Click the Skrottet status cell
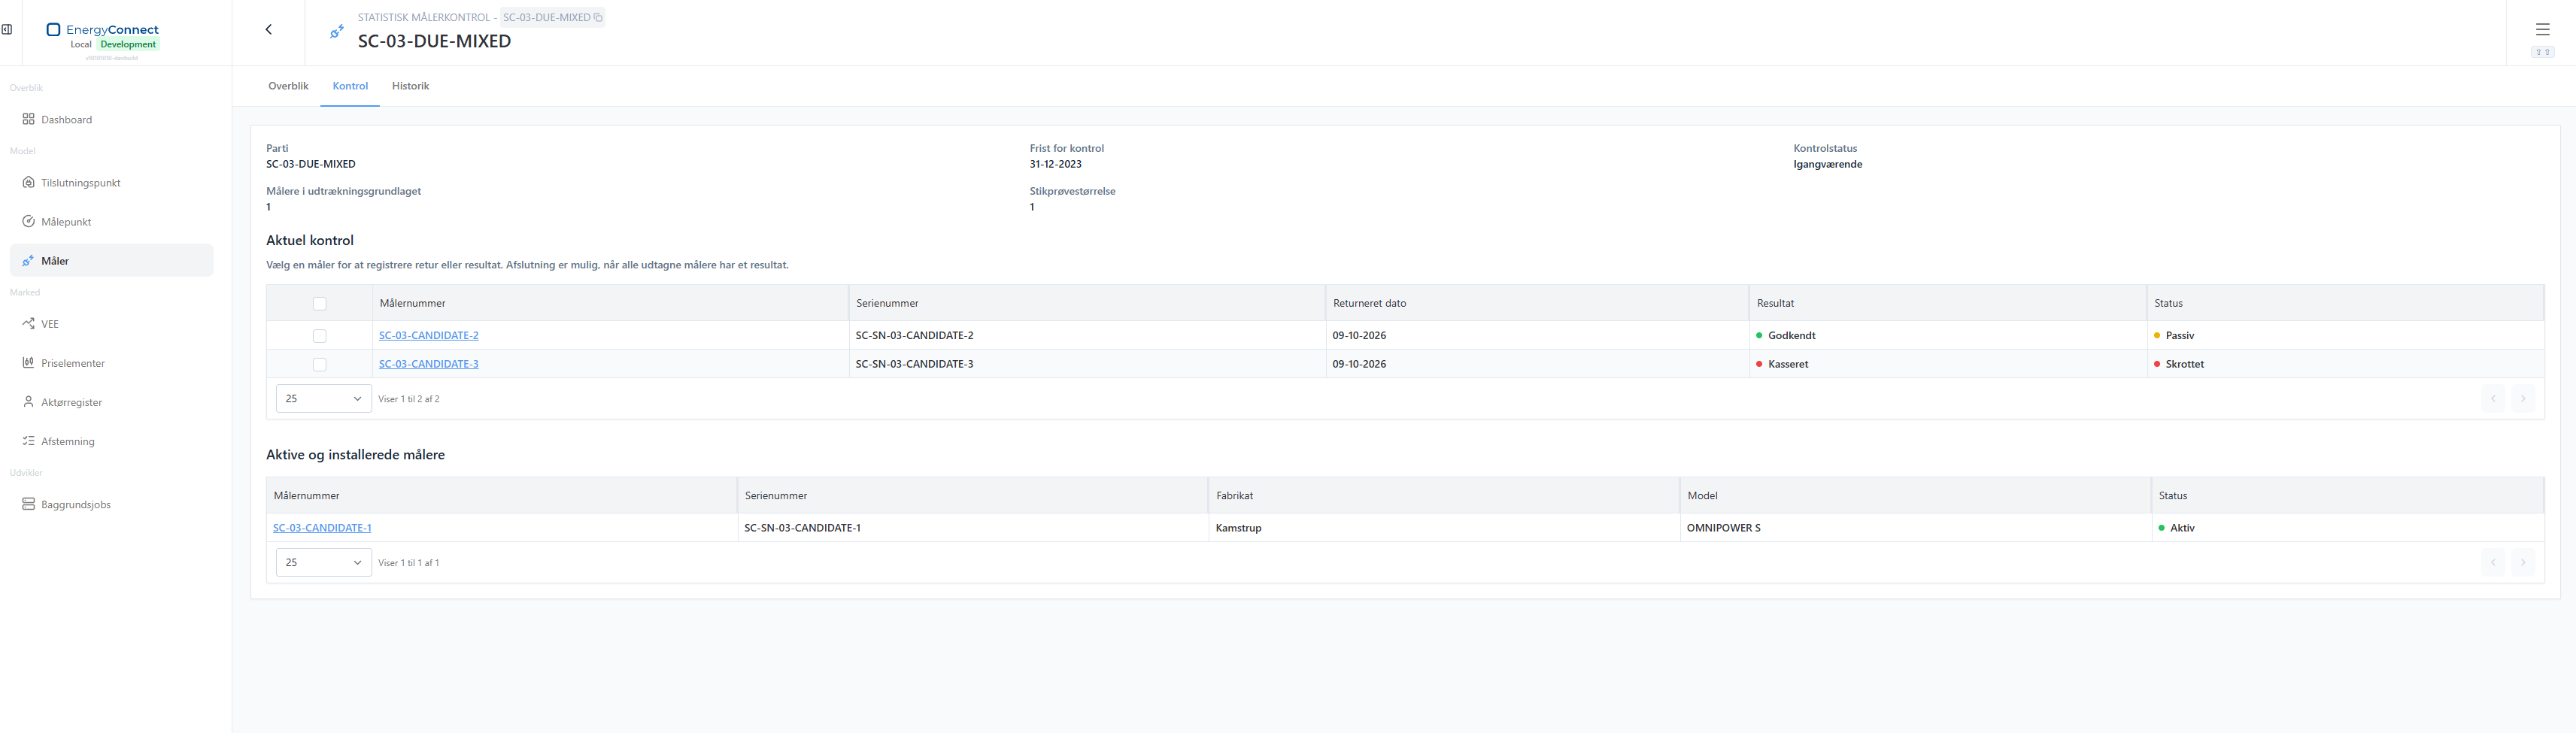The image size is (2576, 733). (2345, 364)
